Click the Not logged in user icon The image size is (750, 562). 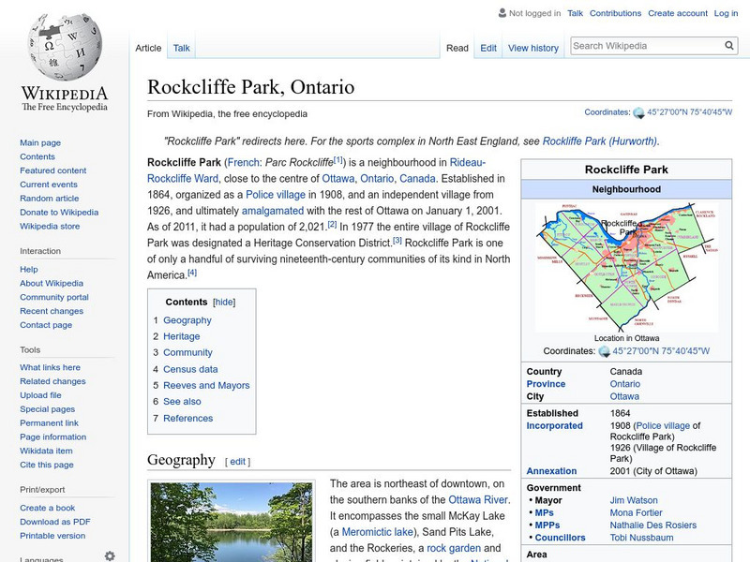point(502,13)
